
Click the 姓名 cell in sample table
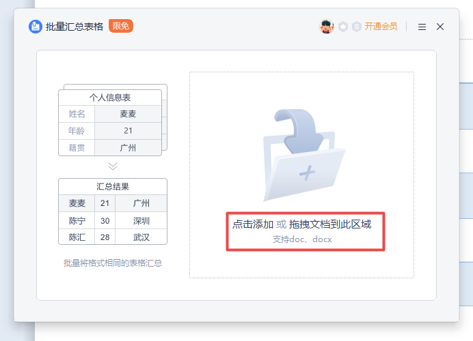click(77, 114)
